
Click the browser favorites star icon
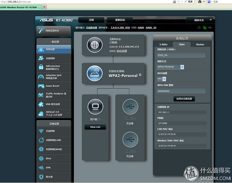178,2
